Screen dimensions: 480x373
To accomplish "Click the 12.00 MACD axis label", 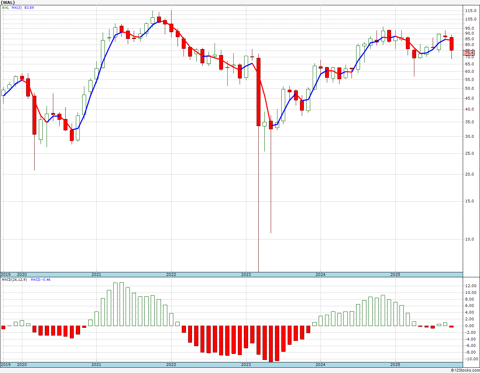I will pos(471,286).
